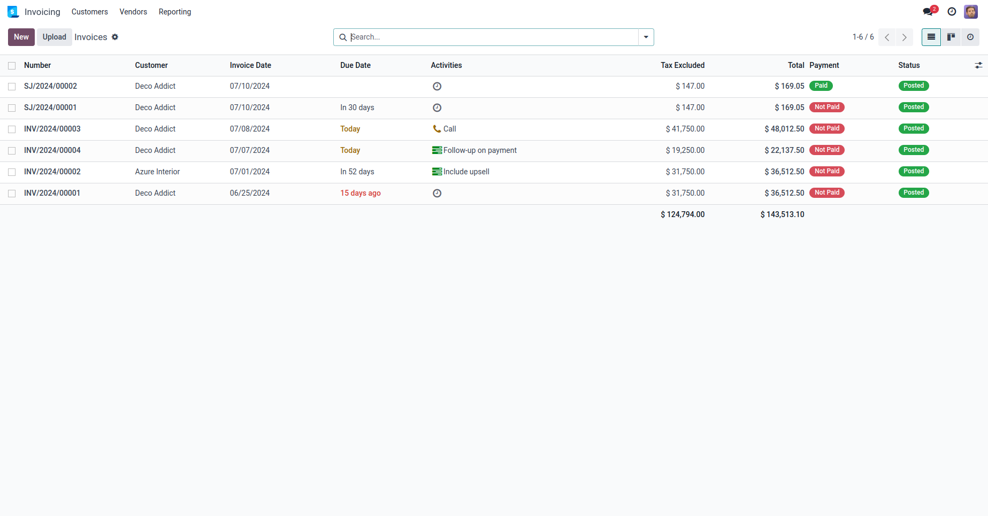The height and width of the screenshot is (516, 988).
Task: Click the 'Include upsell' activity text
Action: (466, 172)
